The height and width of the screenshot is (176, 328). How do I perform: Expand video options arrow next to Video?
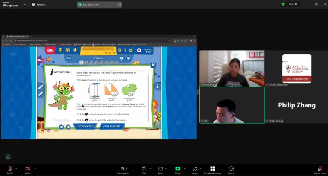[x=35, y=168]
